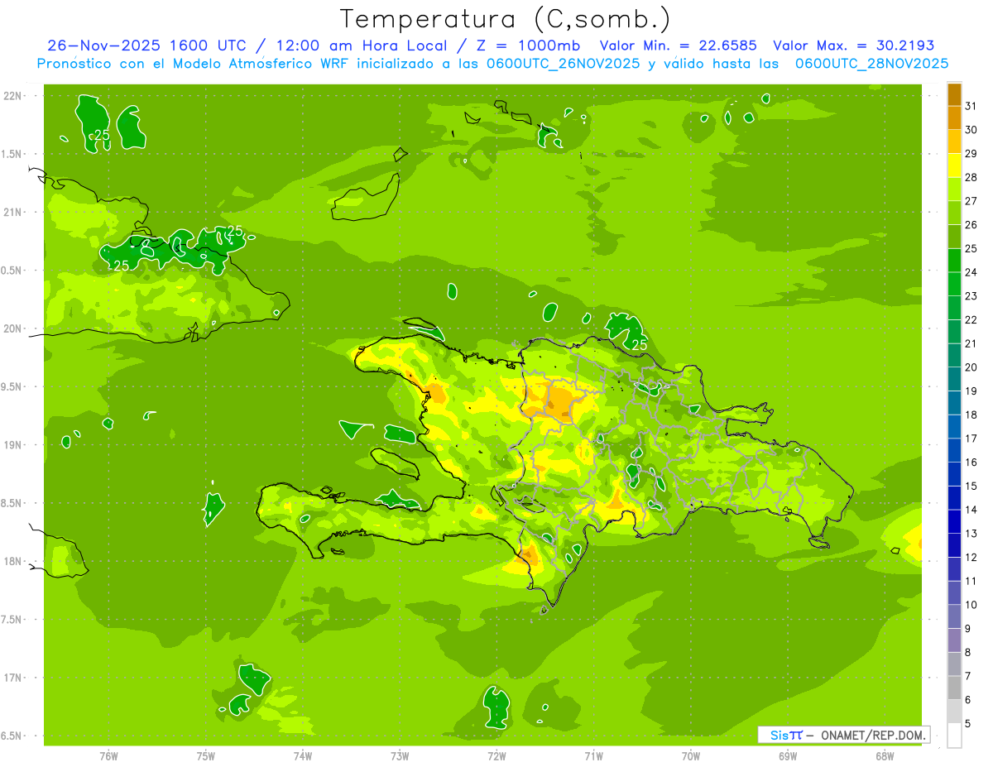Click the 6.5N latitude axis label
993x767 pixels.
point(12,736)
